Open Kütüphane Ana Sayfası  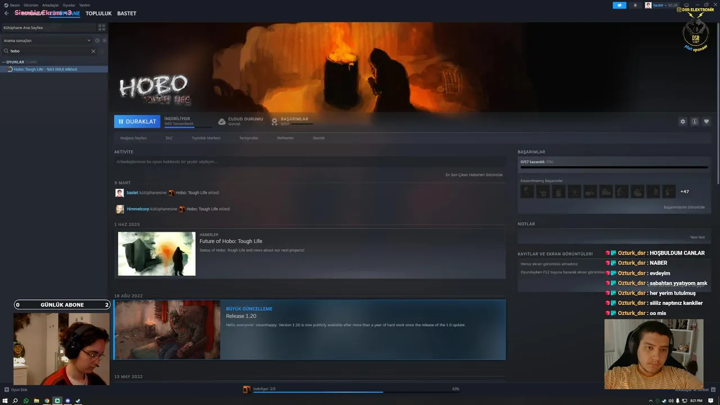coord(47,27)
